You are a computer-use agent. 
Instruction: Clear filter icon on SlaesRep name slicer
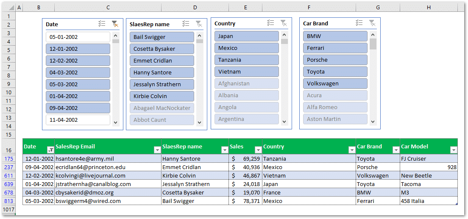coord(198,24)
